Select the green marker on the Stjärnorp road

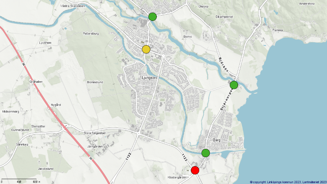pos(234,85)
